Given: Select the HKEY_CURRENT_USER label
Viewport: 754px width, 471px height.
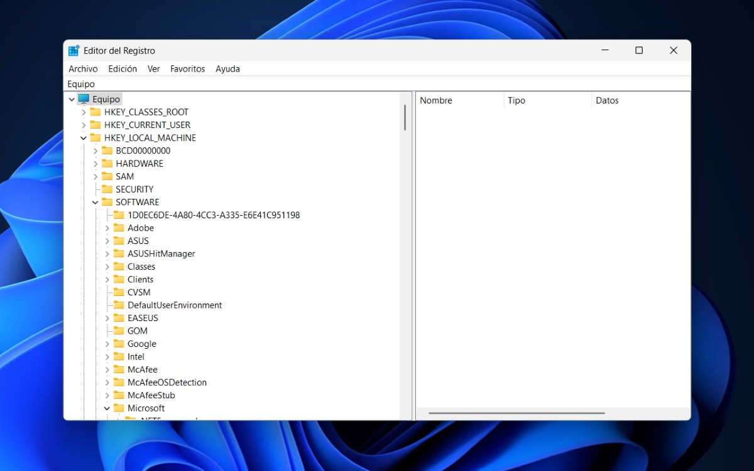Looking at the screenshot, I should click(147, 125).
